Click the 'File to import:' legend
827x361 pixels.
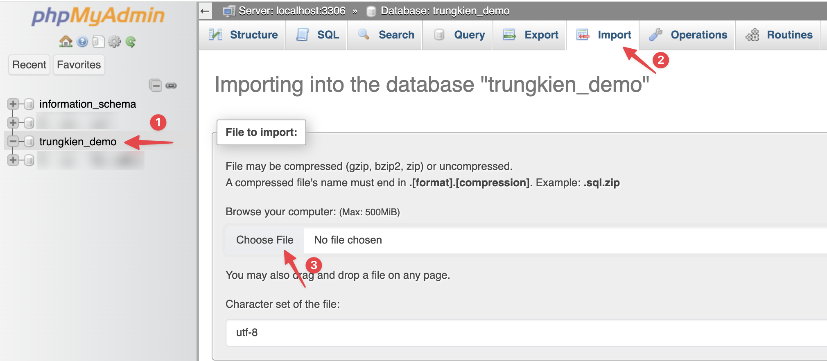pyautogui.click(x=261, y=132)
